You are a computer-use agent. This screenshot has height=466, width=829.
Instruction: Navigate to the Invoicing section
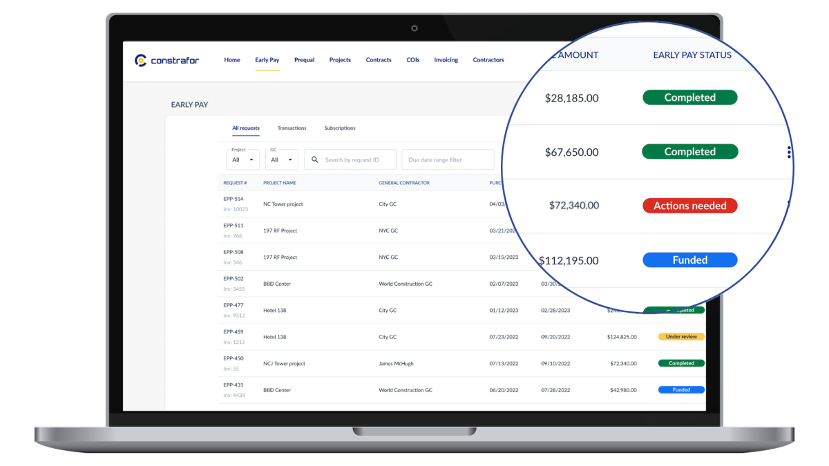tap(446, 60)
